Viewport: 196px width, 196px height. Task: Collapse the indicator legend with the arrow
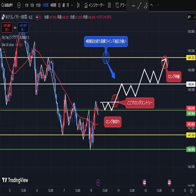[x=4, y=52]
